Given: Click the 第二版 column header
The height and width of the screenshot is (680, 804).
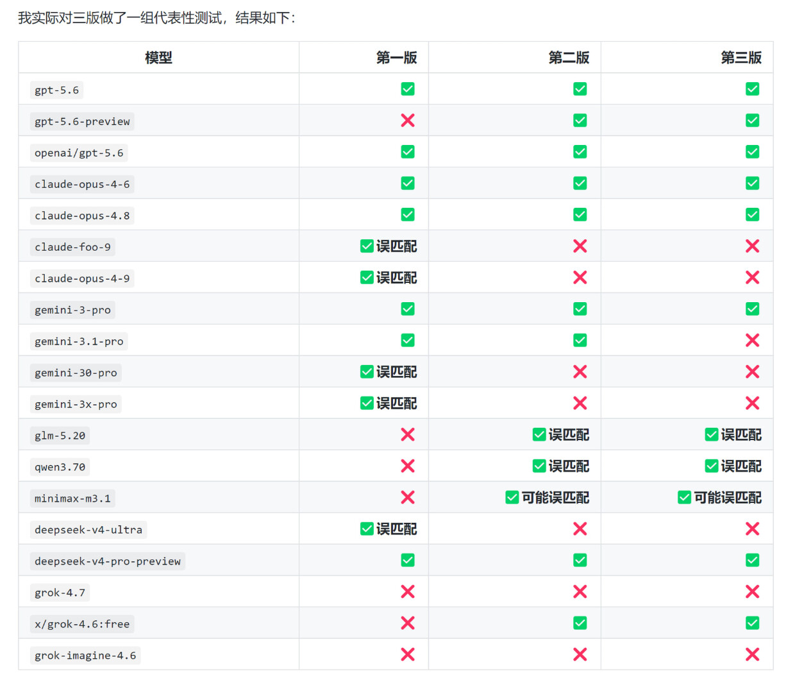Looking at the screenshot, I should [x=569, y=58].
